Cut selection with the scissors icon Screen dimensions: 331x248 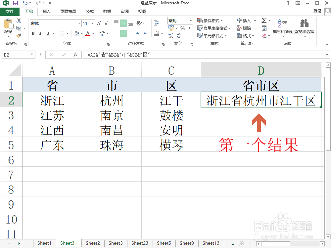[x=19, y=21]
